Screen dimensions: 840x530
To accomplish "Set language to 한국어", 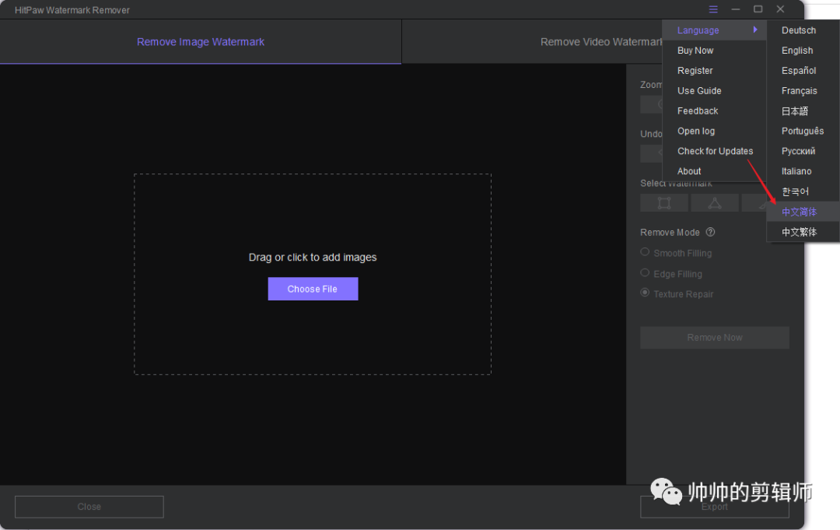I will pos(803,191).
